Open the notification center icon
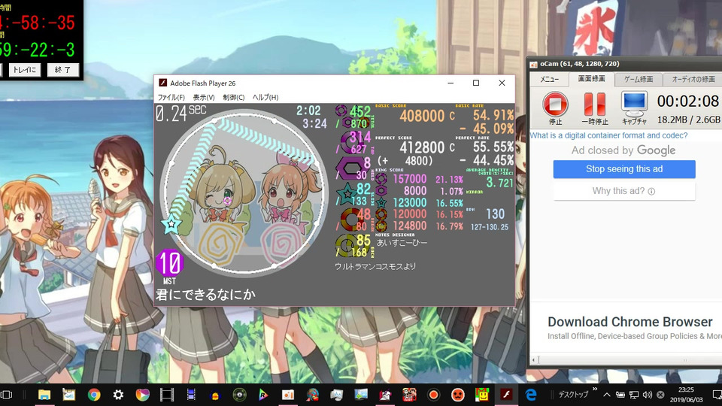 717,395
